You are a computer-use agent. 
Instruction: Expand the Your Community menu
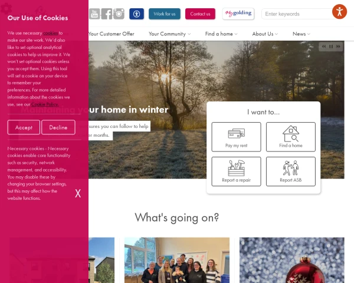(x=169, y=34)
